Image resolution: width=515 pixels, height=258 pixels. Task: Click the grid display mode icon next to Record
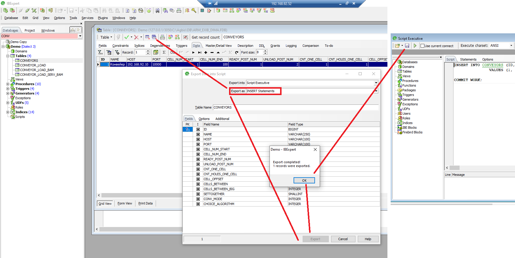point(156,52)
